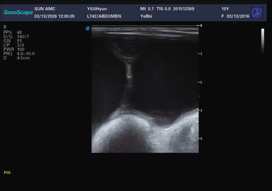The width and height of the screenshot is (272, 191).
Task: Click the liver body-mark icon
Action: click(x=257, y=13)
